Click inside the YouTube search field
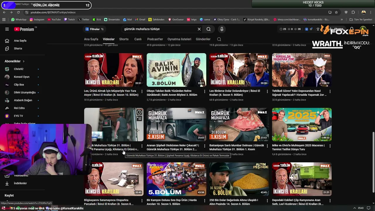The height and width of the screenshot is (211, 375). [x=160, y=29]
